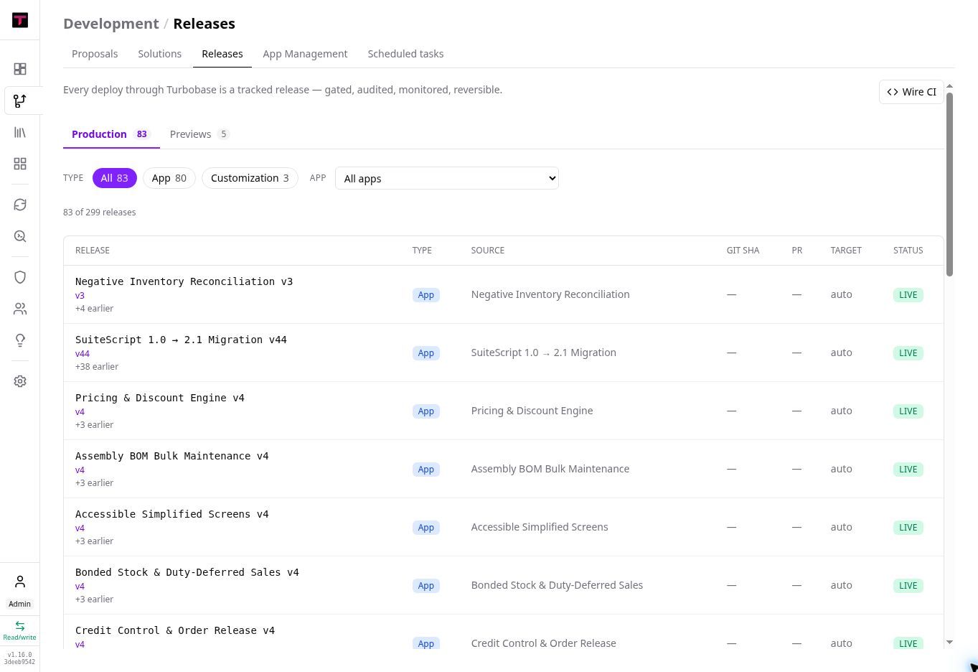Open release Negative Inventory Reconciliation v3
This screenshot has height=672, width=978.
(184, 281)
